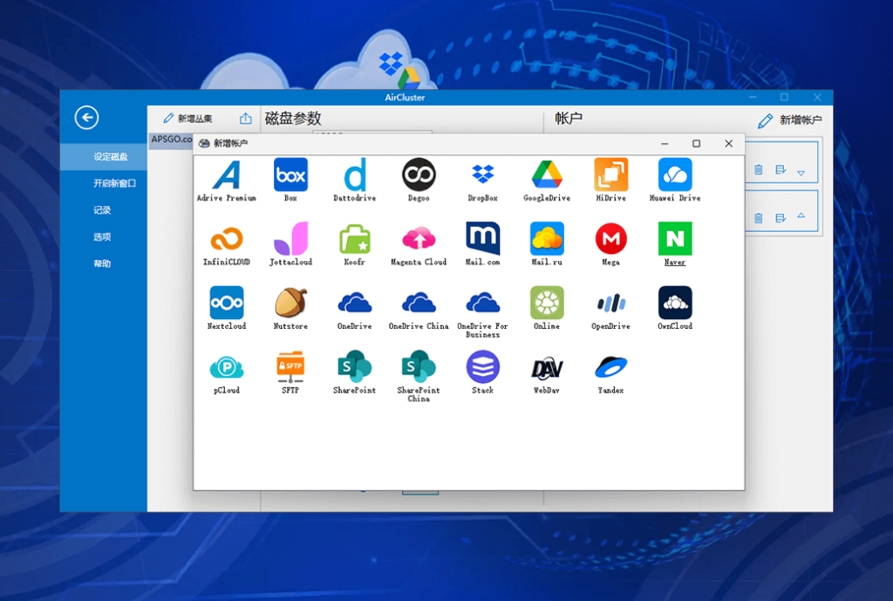The image size is (893, 601).
Task: Pick the Degoo cloud provider
Action: point(419,180)
